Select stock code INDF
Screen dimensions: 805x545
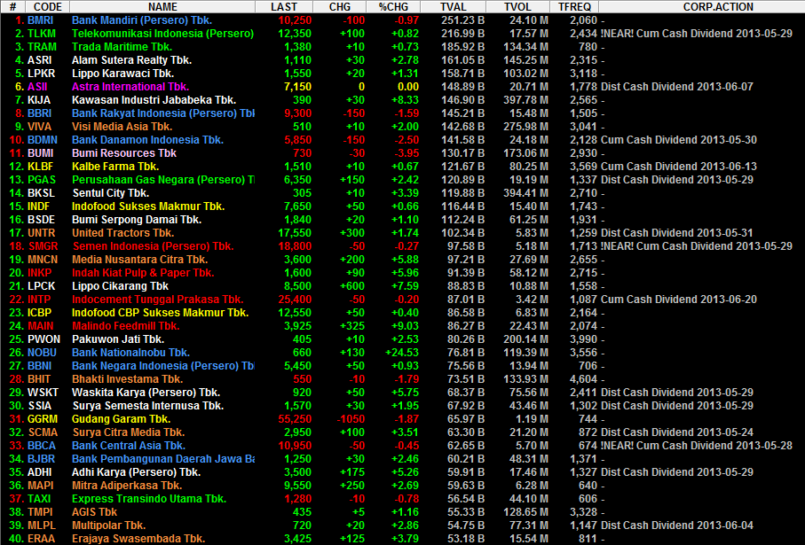38,207
